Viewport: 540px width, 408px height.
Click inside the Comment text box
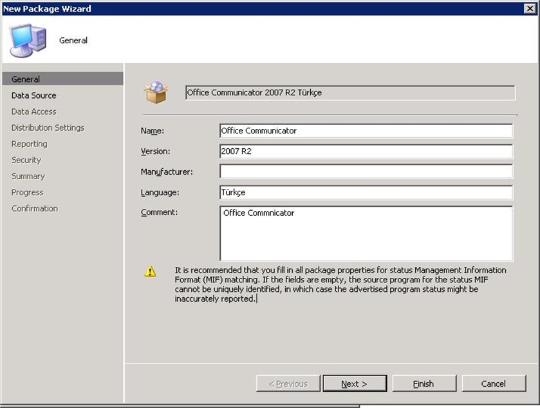366,233
